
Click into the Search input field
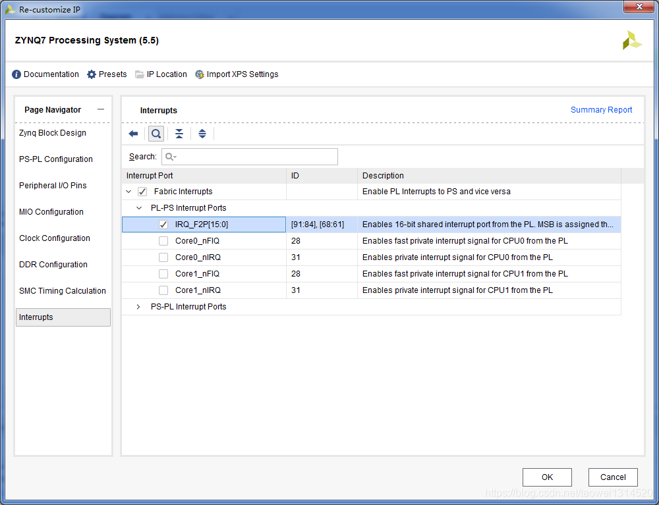tap(250, 157)
